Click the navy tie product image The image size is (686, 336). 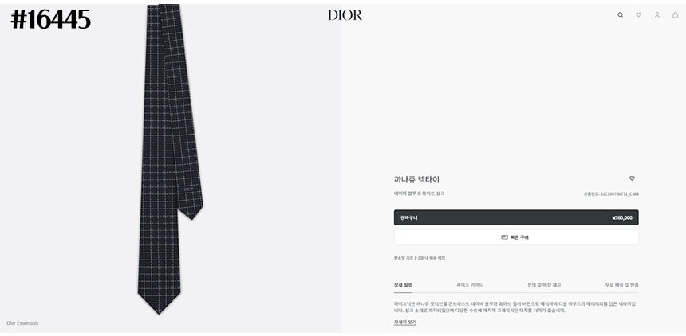click(170, 158)
